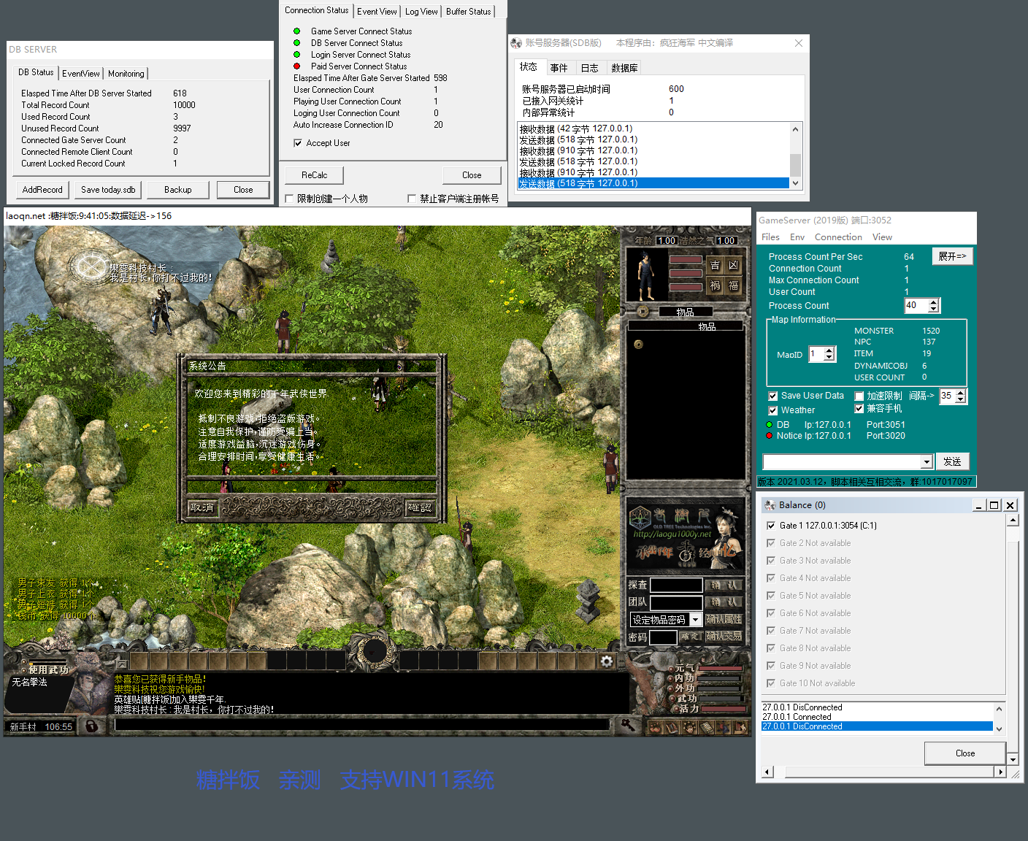Image resolution: width=1028 pixels, height=841 pixels.
Task: Click the gold coin item in inventory
Action: coord(638,345)
